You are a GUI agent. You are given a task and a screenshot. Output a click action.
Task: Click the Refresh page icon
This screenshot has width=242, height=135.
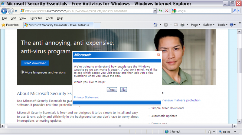[161, 11]
